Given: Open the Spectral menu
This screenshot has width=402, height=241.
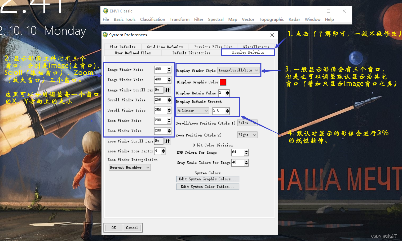Looking at the screenshot, I should coord(216,19).
